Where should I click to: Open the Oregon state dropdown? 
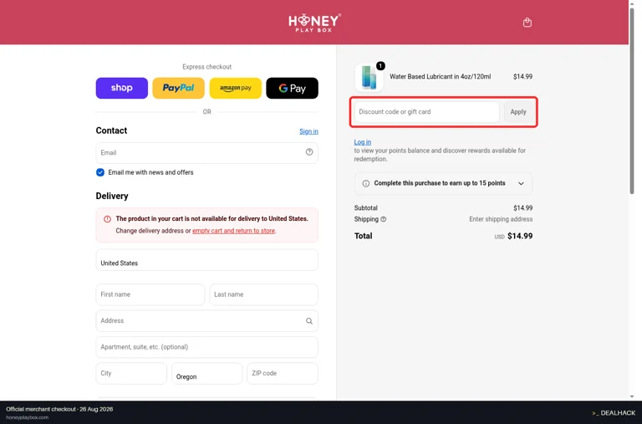pyautogui.click(x=206, y=373)
